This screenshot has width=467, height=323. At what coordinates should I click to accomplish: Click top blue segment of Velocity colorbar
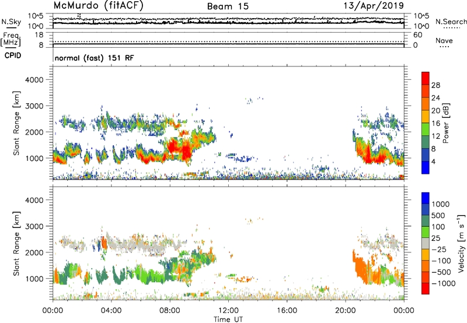[x=426, y=198]
